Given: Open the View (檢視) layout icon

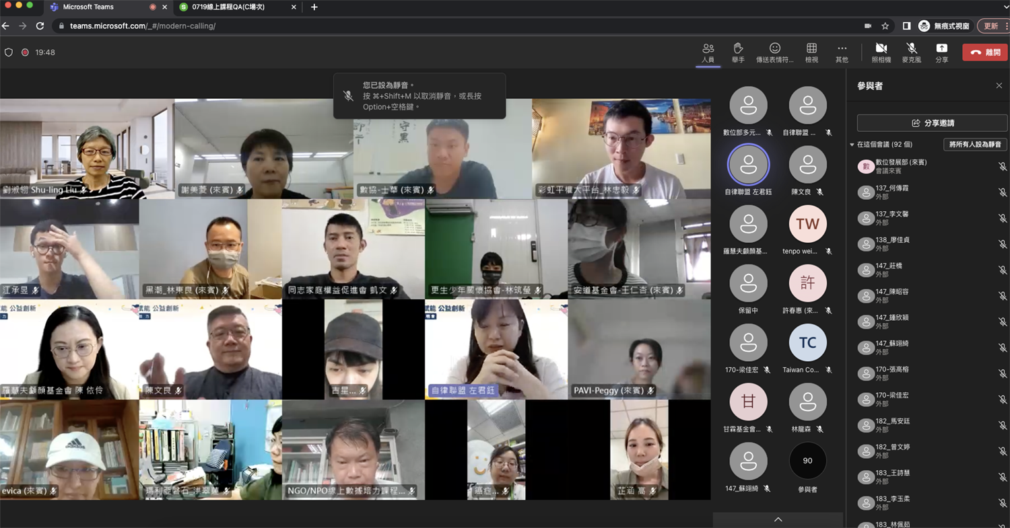Looking at the screenshot, I should (x=811, y=49).
